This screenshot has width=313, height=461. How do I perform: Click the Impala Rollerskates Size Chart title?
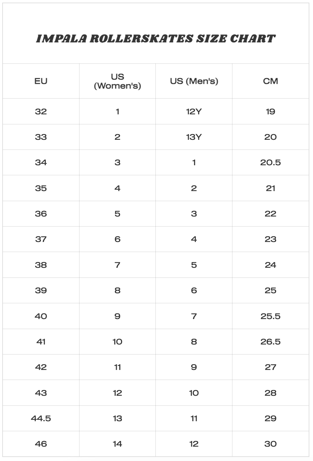pyautogui.click(x=156, y=39)
